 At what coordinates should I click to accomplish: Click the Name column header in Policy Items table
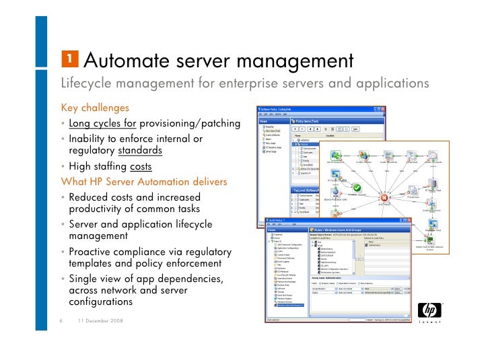click(x=297, y=136)
